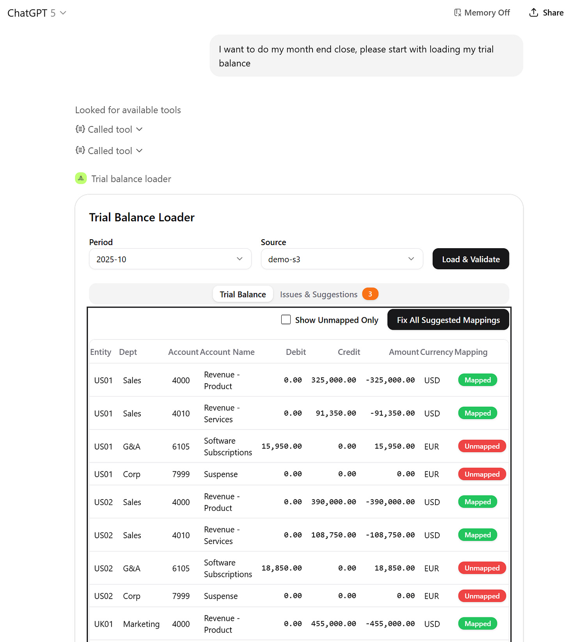Click the Mapped badge for US01 Revenue - Services
Screen dimensions: 568x642
tap(477, 413)
